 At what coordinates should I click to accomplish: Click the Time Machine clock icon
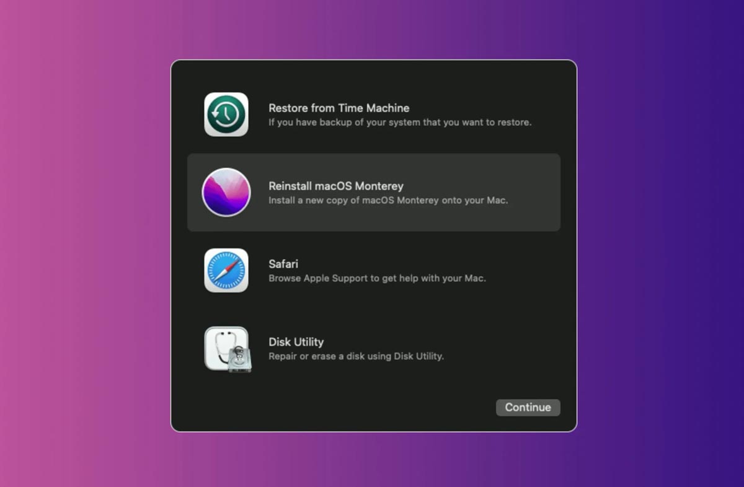pos(226,115)
